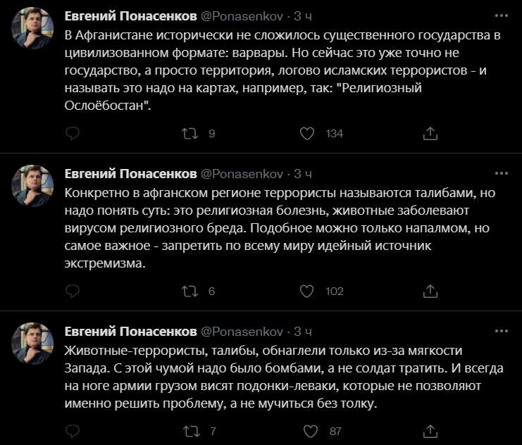Open the first tweet's 3 ч timestamp
Image resolution: width=522 pixels, height=445 pixels.
tap(303, 16)
